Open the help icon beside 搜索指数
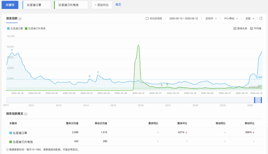This screenshot has width=268, height=154. coord(20,18)
